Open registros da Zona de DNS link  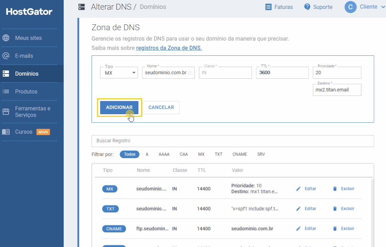(169, 48)
